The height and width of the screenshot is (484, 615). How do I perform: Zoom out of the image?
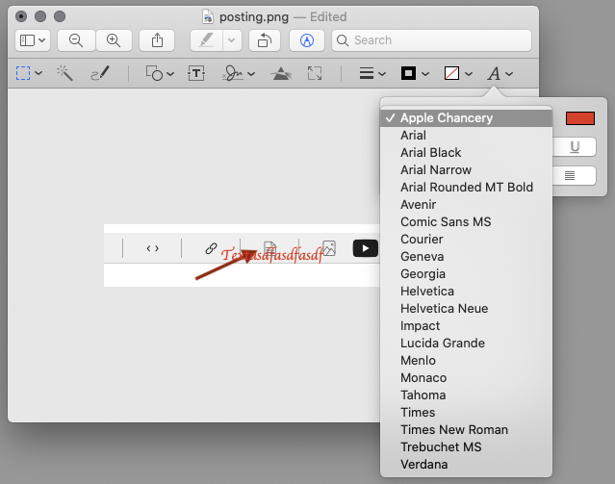coord(76,40)
